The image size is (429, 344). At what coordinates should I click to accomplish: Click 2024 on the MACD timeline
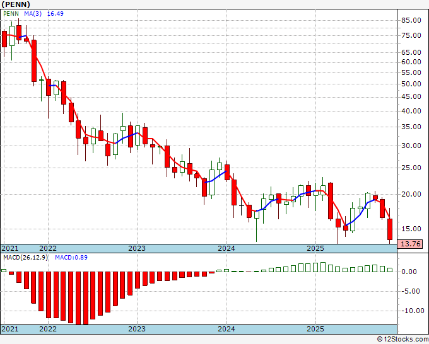coord(226,329)
